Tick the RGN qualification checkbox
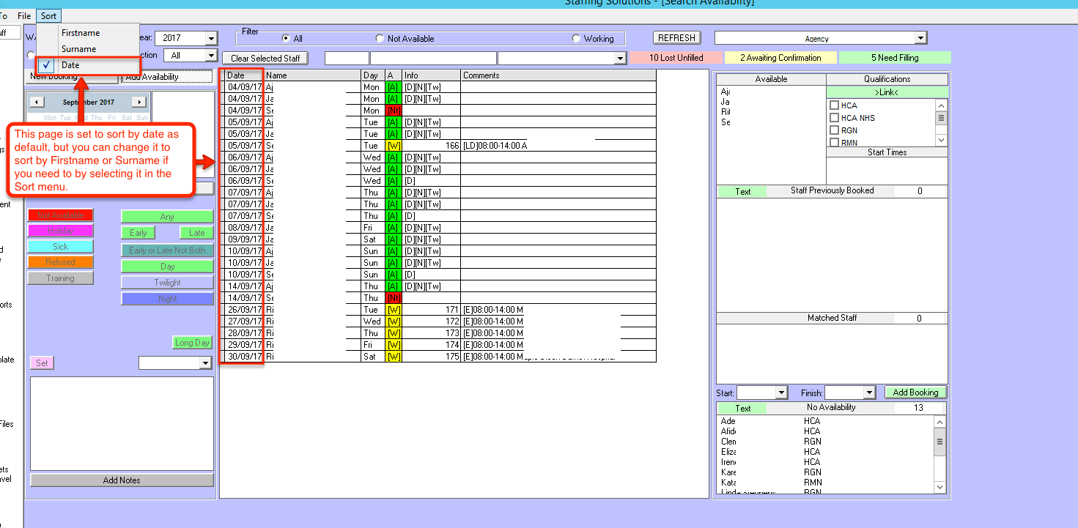 (x=834, y=130)
